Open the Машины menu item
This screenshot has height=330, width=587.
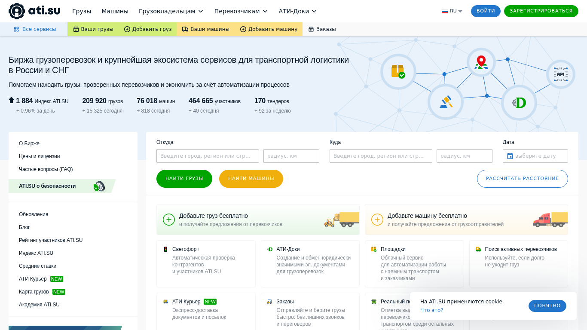[x=115, y=11]
